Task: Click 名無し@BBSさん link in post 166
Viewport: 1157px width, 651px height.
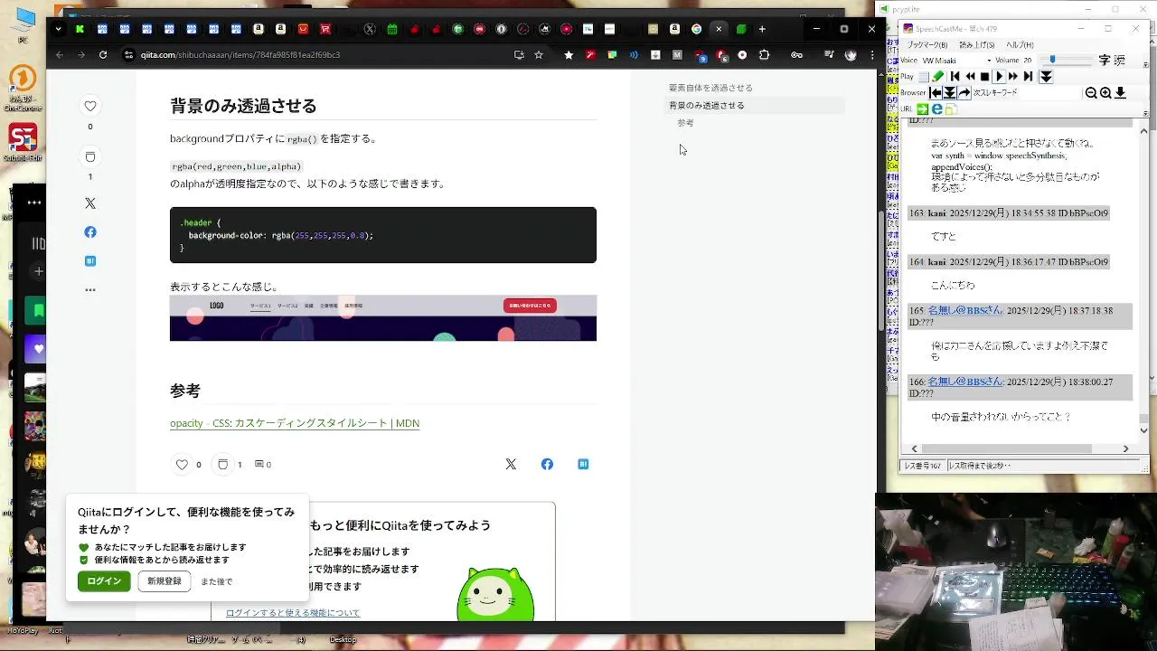Action: click(x=965, y=382)
